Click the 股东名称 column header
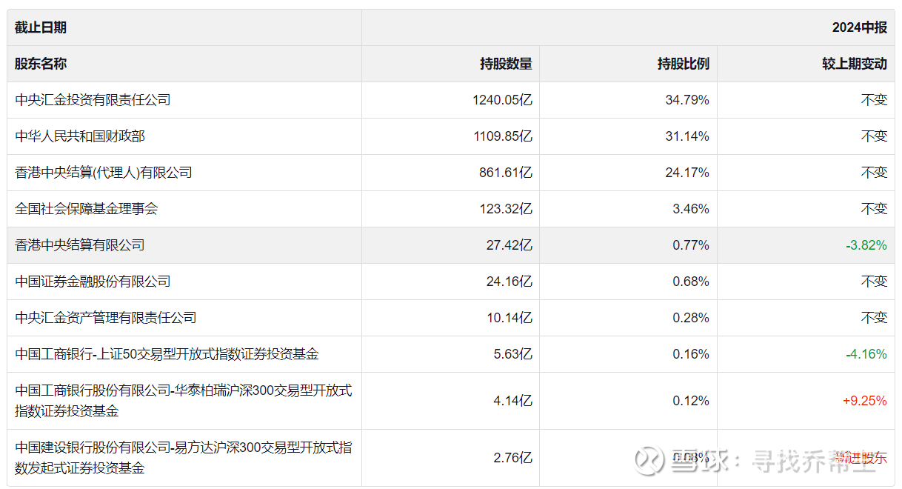This screenshot has height=489, width=902. click(x=41, y=64)
